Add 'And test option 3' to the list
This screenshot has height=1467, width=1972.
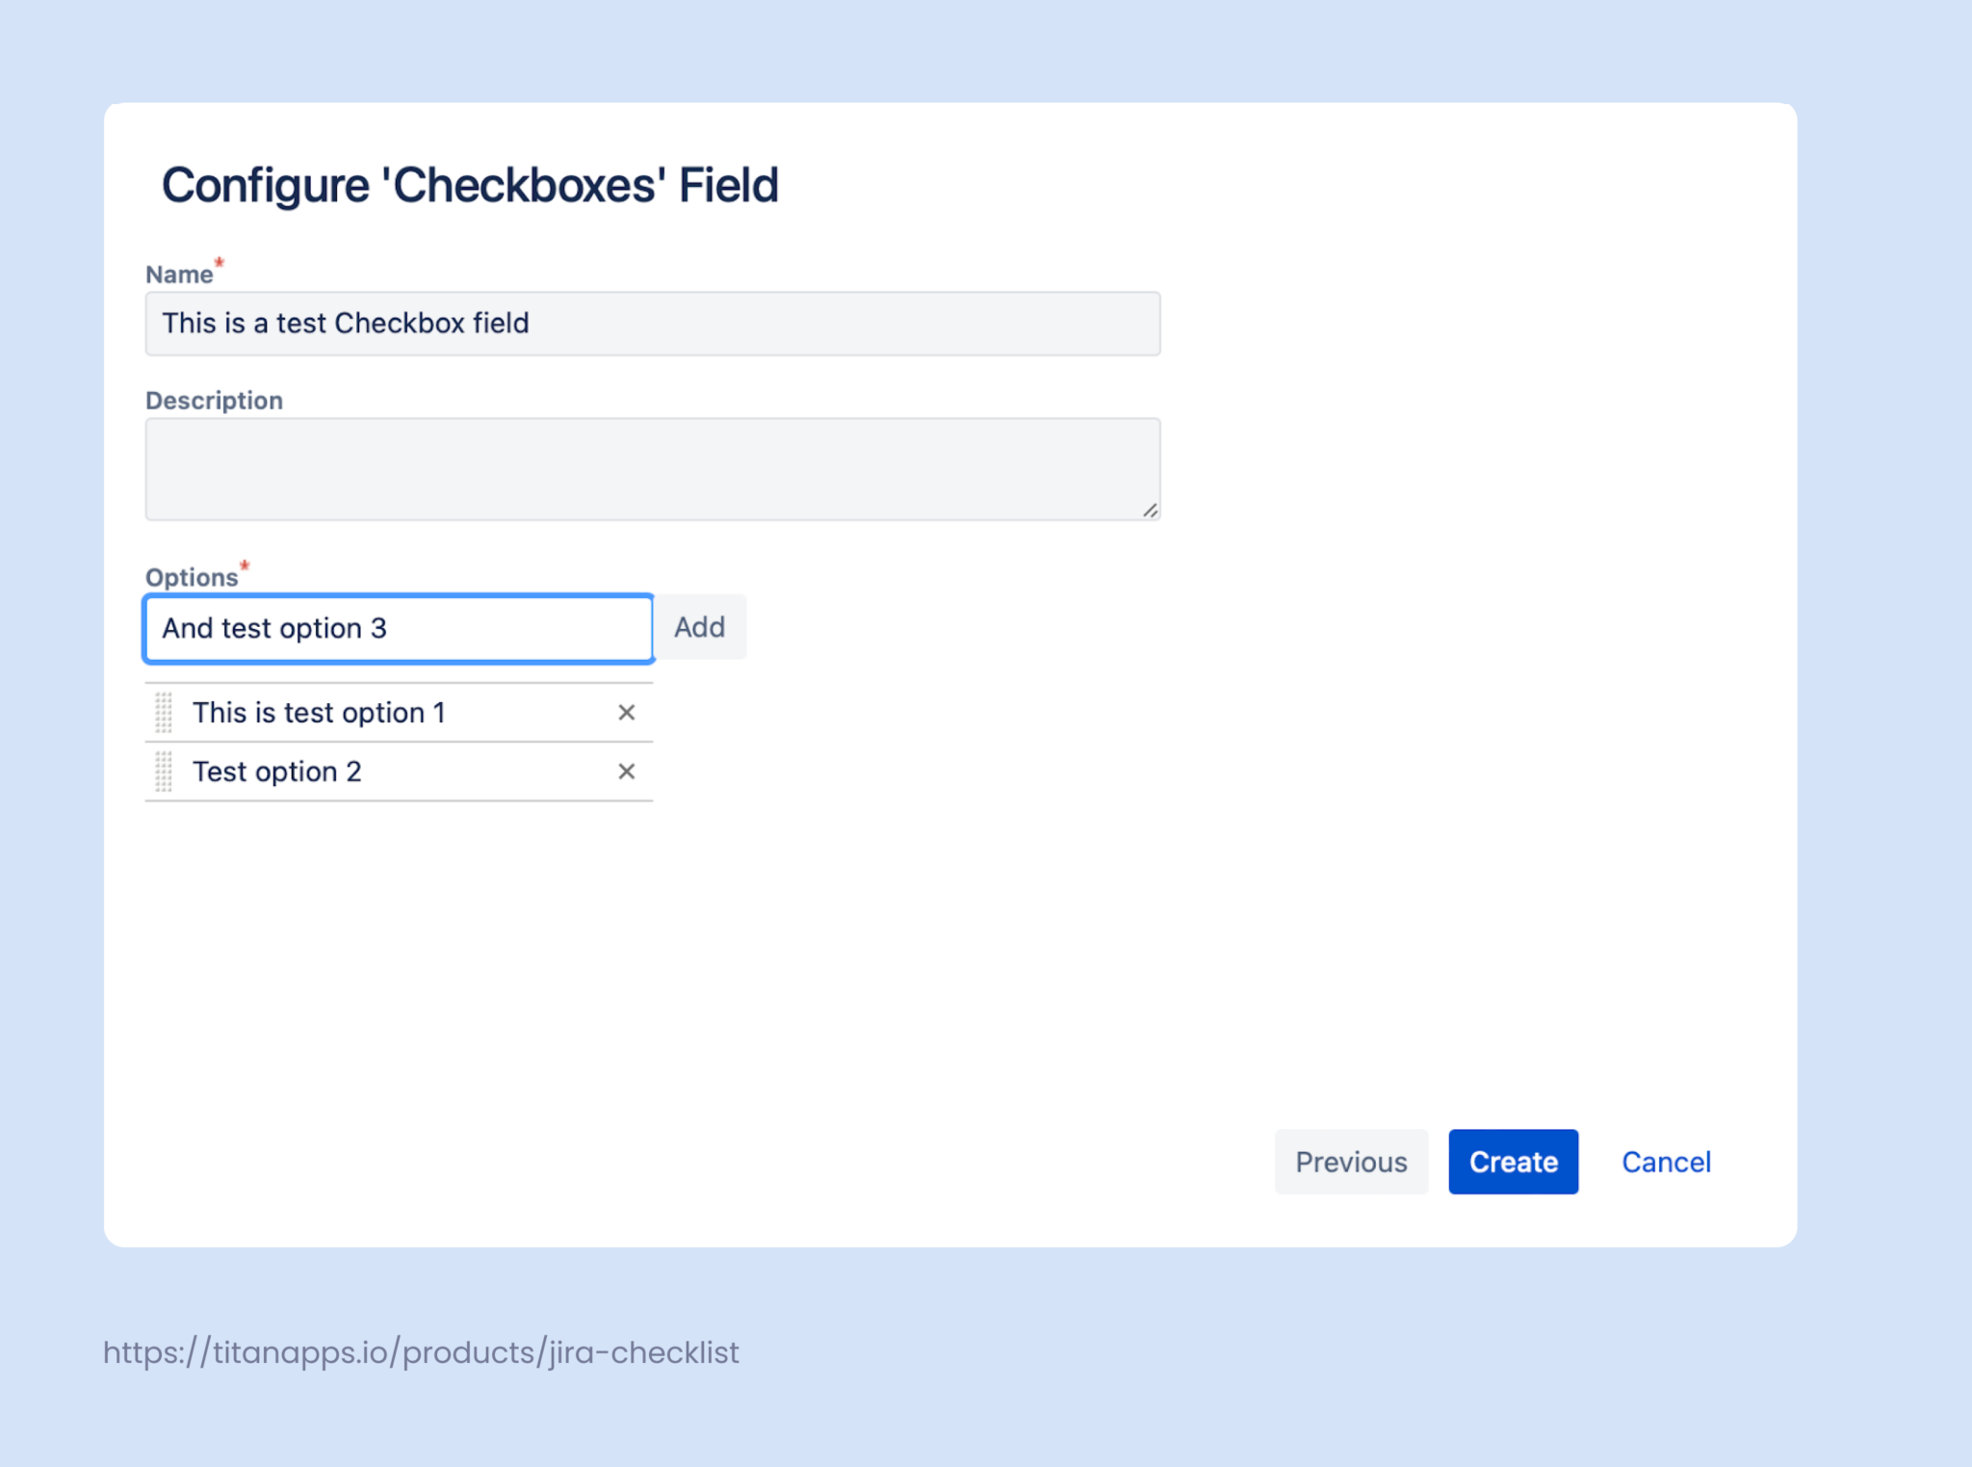[700, 627]
